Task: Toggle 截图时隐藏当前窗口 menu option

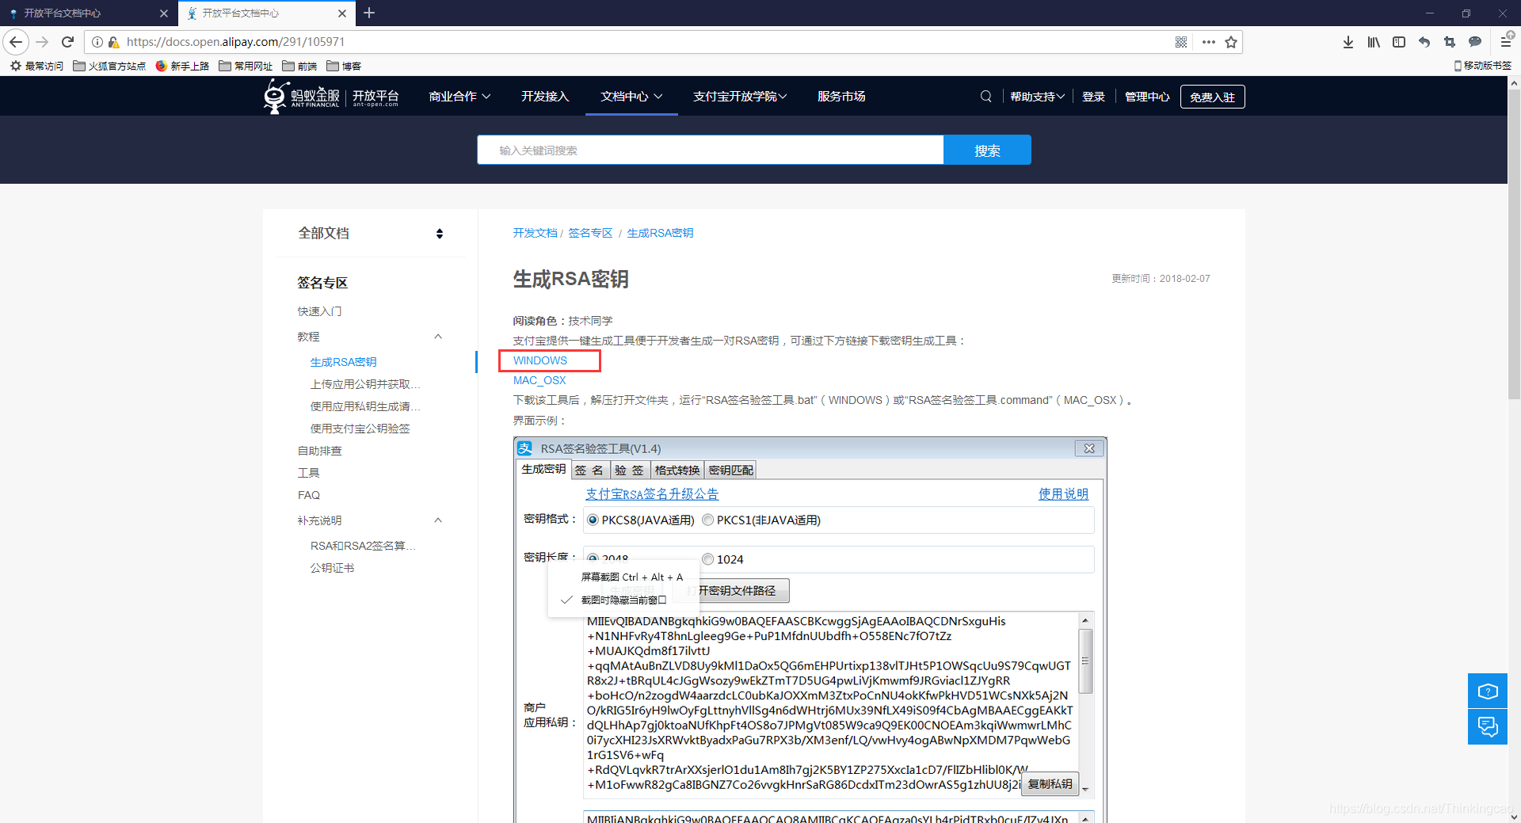Action: 623,600
